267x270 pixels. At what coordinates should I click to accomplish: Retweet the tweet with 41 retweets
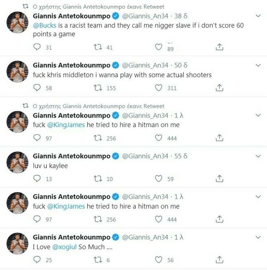click(x=97, y=47)
